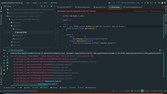Click Collapse All in Project panel

click(47, 6)
